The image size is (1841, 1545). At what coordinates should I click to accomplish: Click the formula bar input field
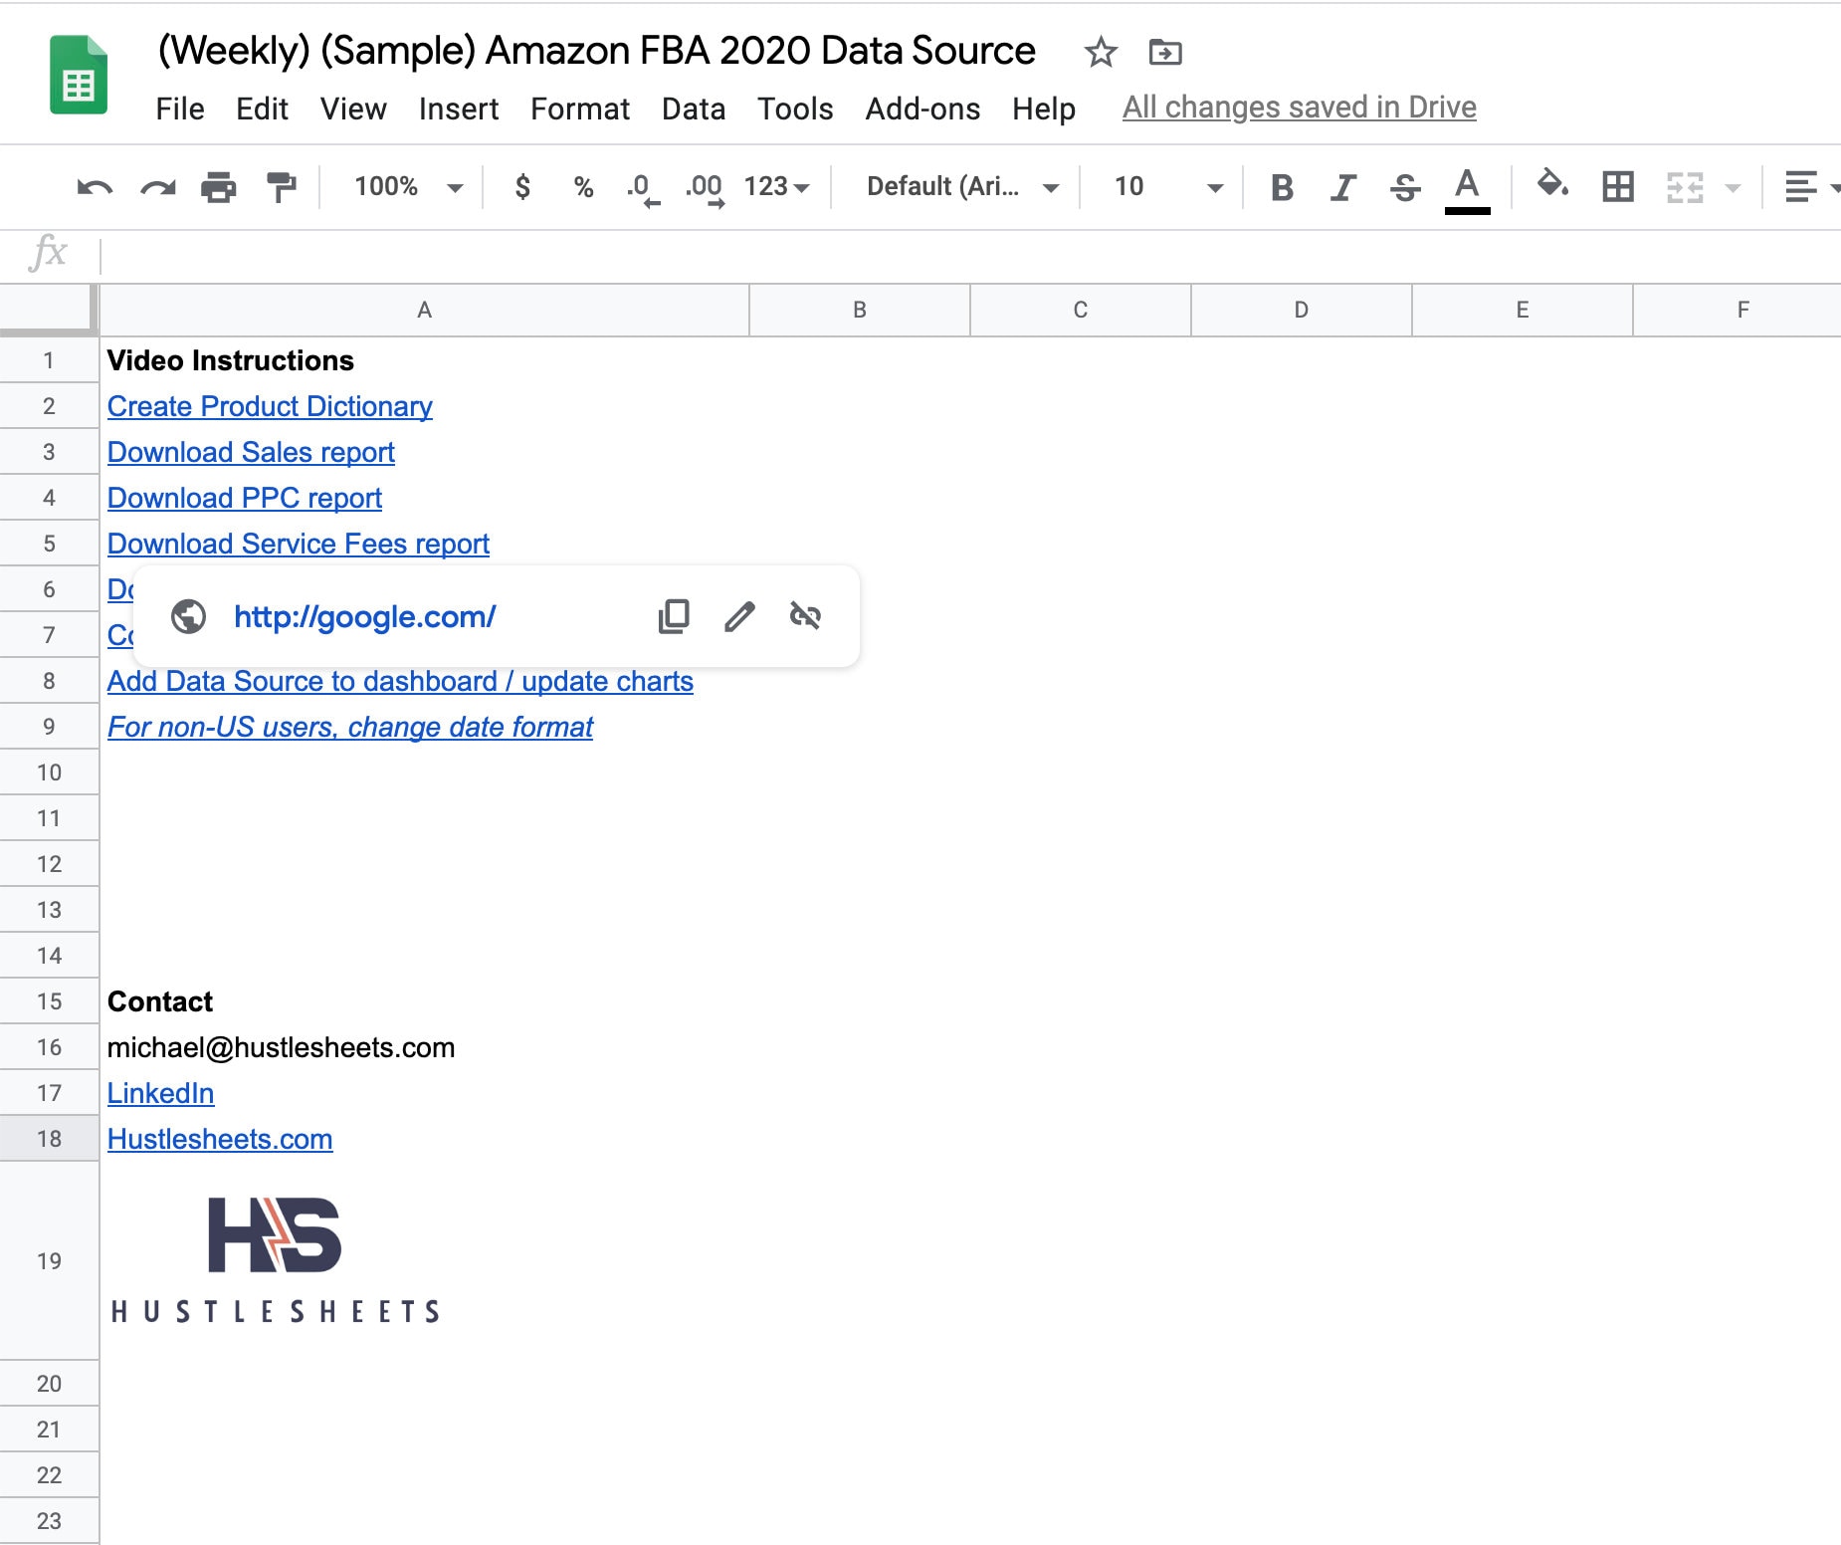pyautogui.click(x=970, y=255)
